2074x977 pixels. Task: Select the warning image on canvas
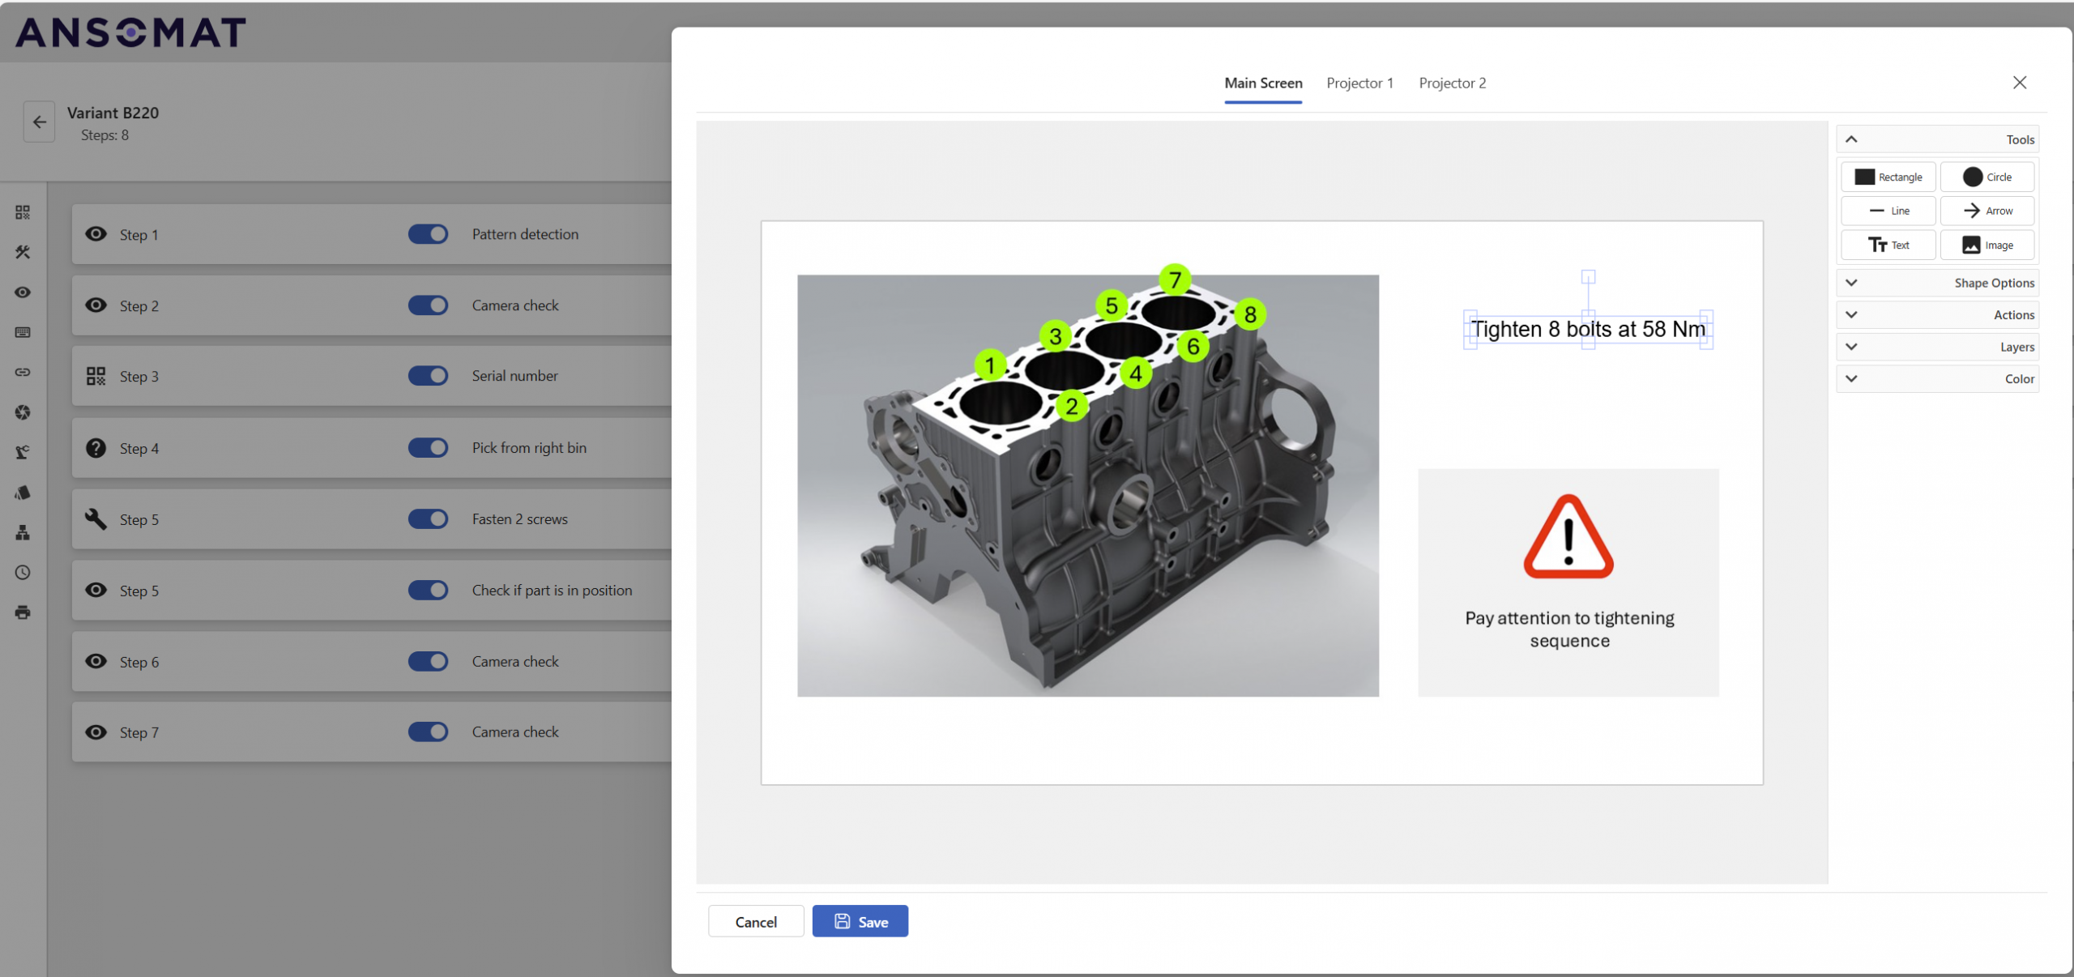click(1568, 539)
